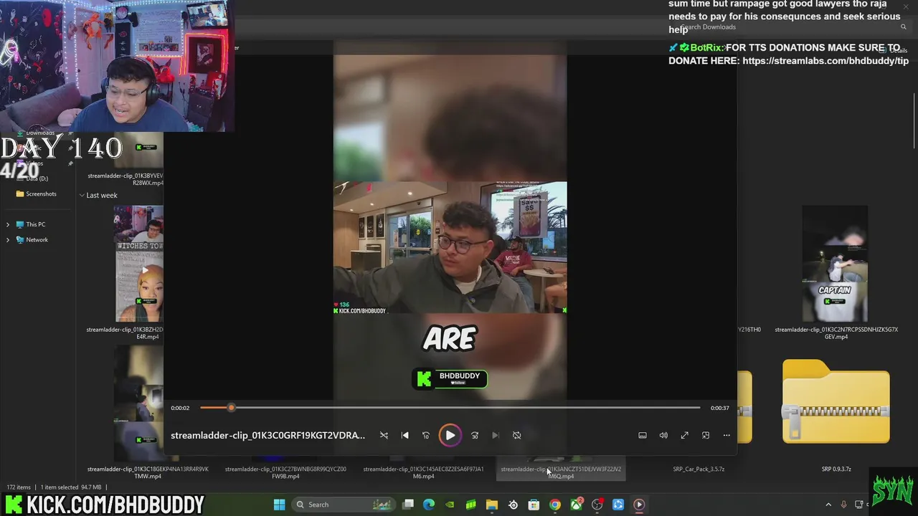The height and width of the screenshot is (516, 918).
Task: Open the Windows Start menu
Action: [x=280, y=505]
